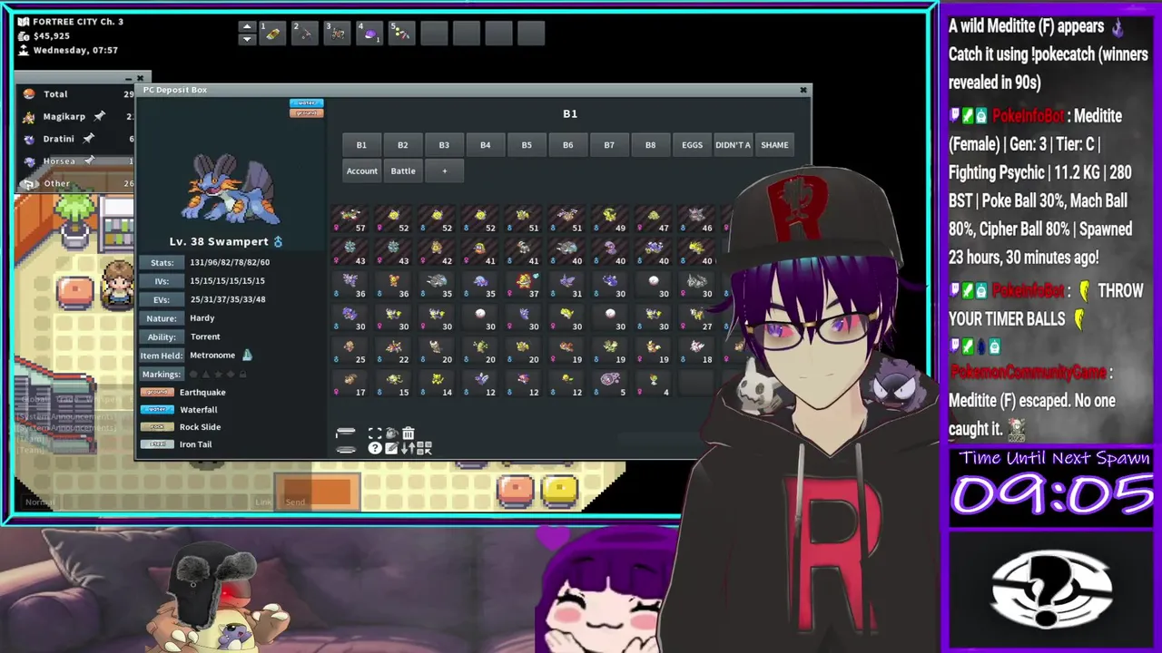Image resolution: width=1162 pixels, height=653 pixels.
Task: Toggle the lock marking
Action: (242, 374)
